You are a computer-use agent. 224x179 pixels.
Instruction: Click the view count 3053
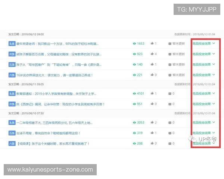tap(141, 122)
